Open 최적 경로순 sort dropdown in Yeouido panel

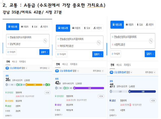(98, 71)
